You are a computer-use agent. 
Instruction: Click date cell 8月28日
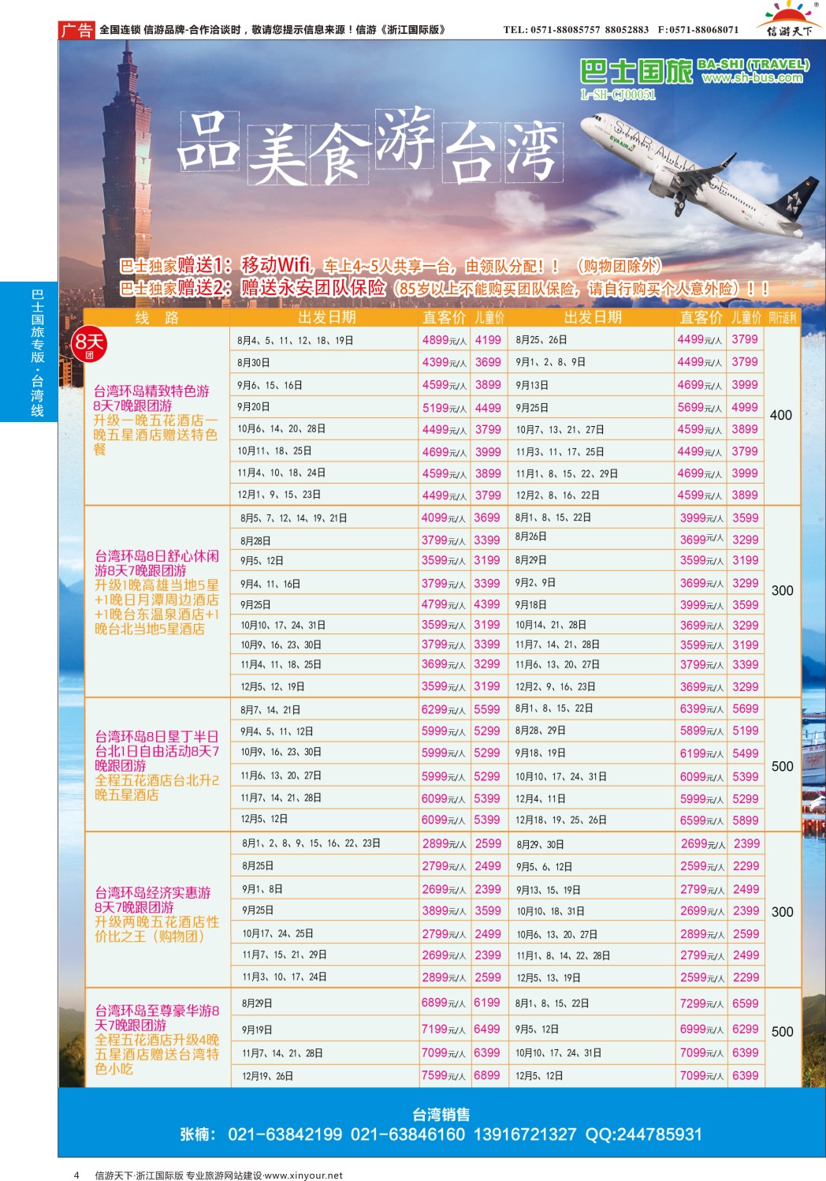pyautogui.click(x=255, y=541)
